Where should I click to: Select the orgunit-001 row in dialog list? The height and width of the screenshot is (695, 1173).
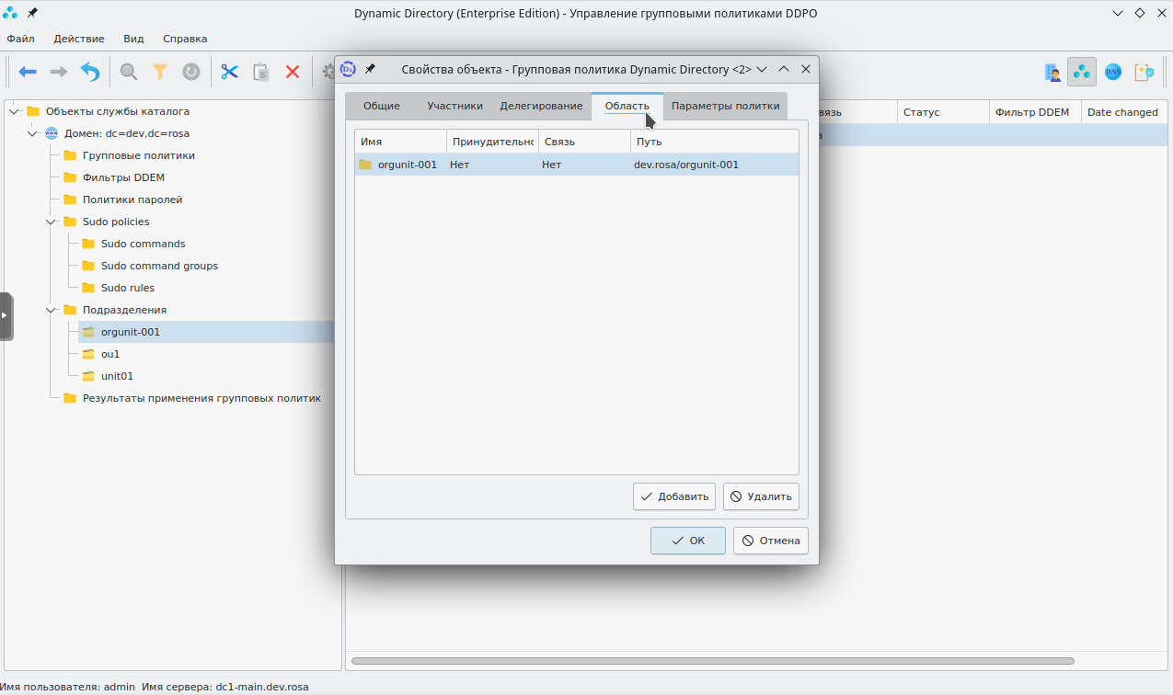[x=576, y=165]
